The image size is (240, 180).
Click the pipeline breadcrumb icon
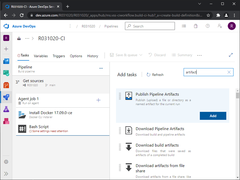coord(19,38)
